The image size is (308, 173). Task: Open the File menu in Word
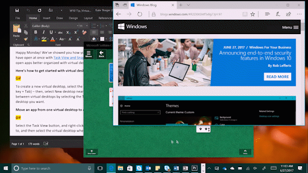tap(17, 18)
